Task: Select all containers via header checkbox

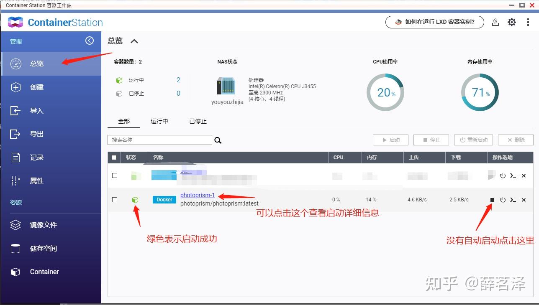Action: click(114, 157)
